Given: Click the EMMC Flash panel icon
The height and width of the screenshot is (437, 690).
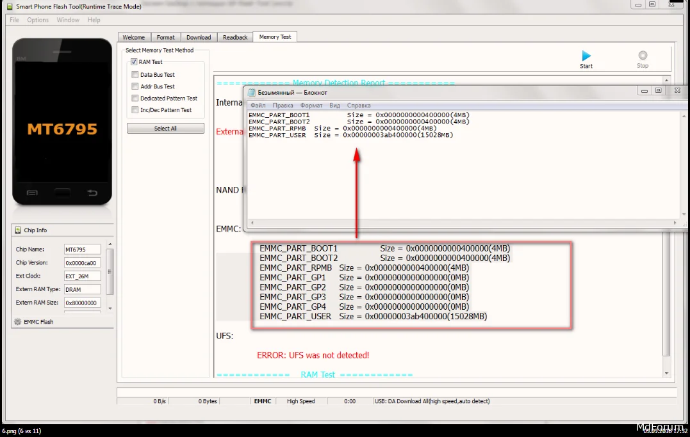Looking at the screenshot, I should coord(18,322).
